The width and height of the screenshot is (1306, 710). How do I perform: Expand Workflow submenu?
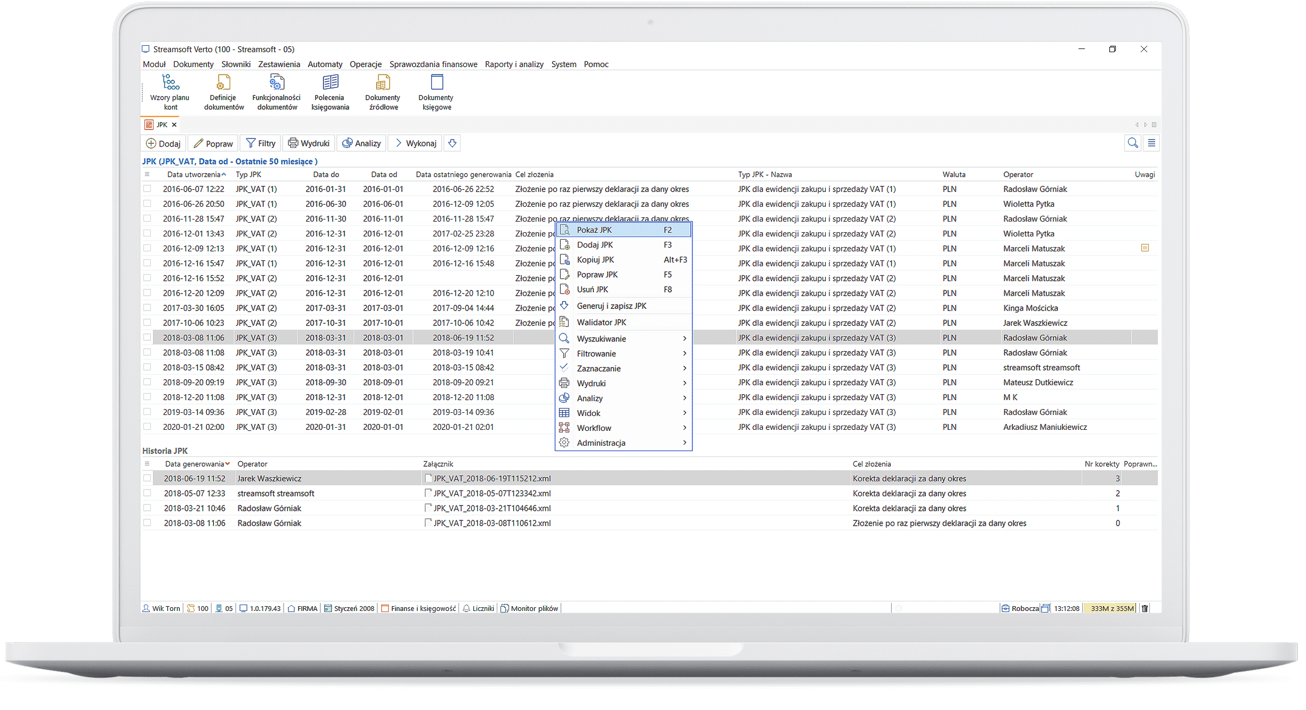[624, 428]
